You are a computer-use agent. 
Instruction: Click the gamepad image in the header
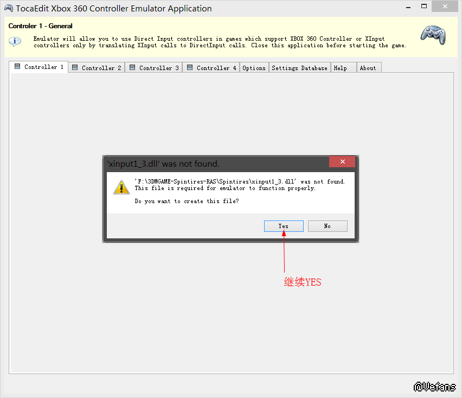click(433, 35)
